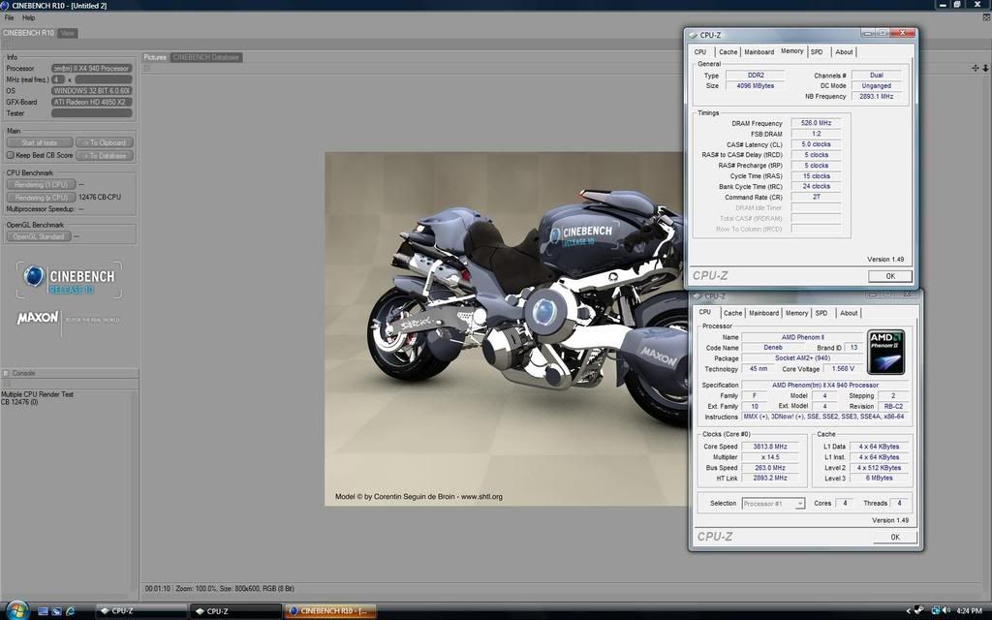This screenshot has height=620, width=992.
Task: Click the DRAM Frequency value 526.0 MHz
Action: [x=816, y=123]
